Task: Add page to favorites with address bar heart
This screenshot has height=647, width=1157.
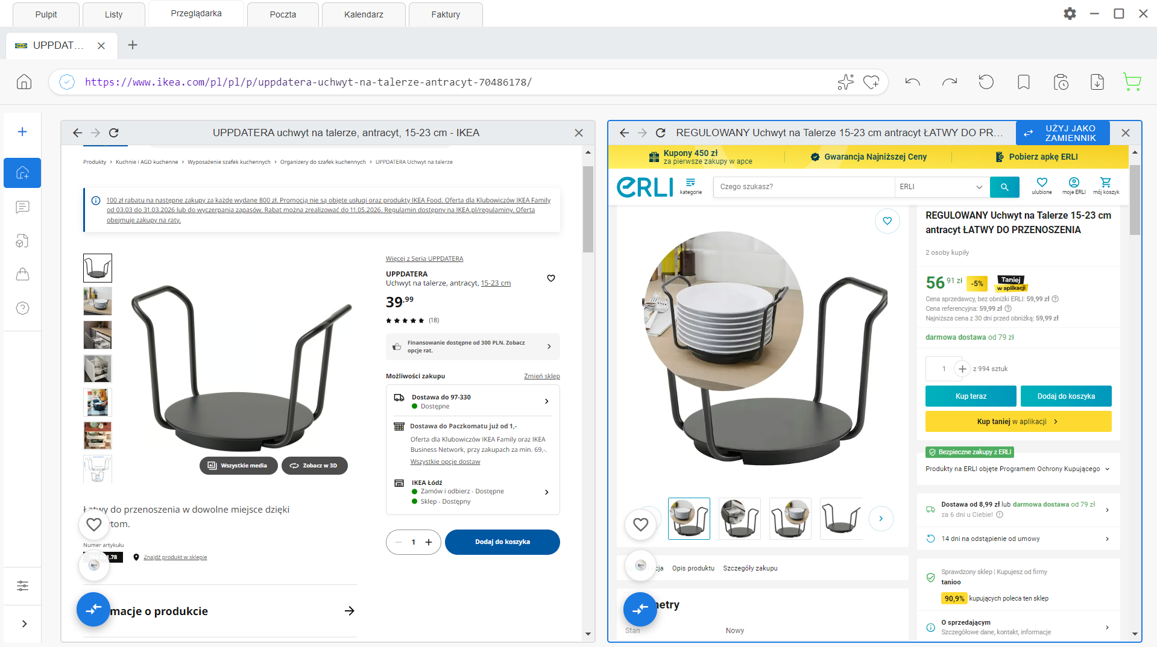Action: [871, 82]
